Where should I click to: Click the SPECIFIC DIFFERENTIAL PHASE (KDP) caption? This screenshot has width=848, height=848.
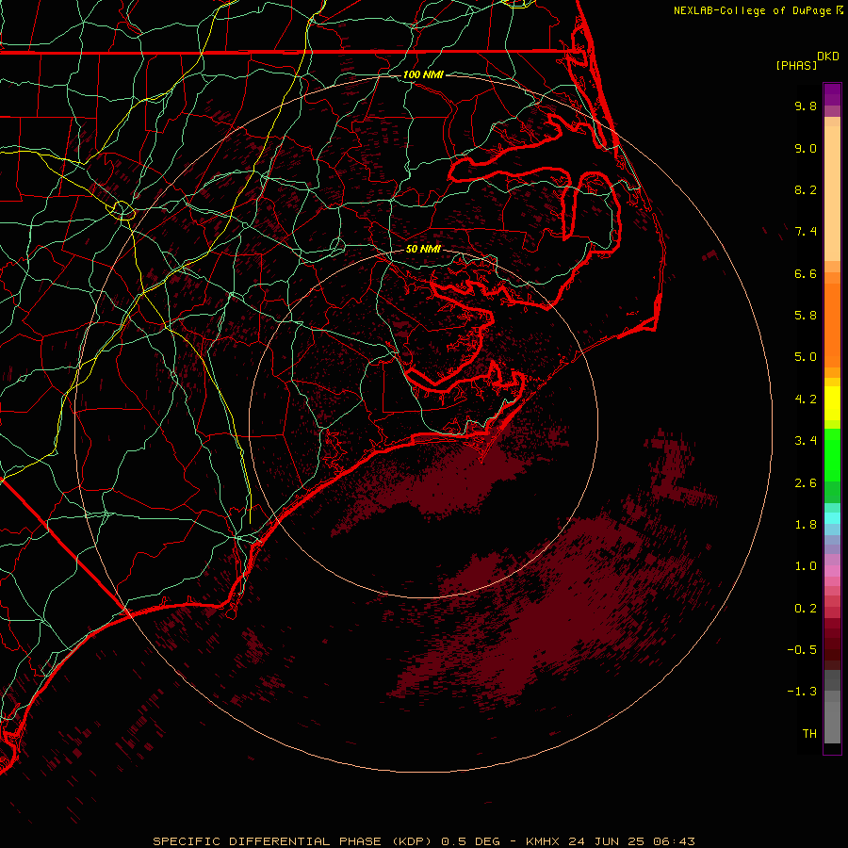click(292, 841)
